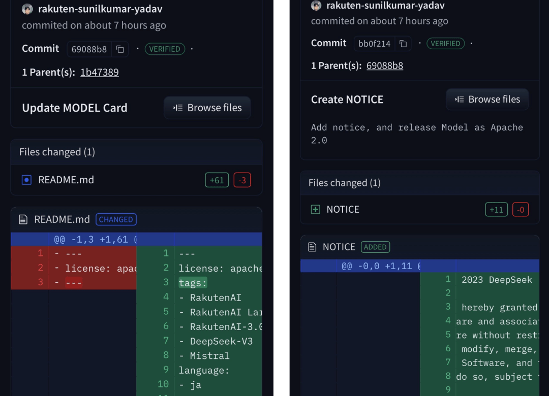The width and height of the screenshot is (549, 396).
Task: Expand the README.md diff hunk header
Action: [x=95, y=239]
